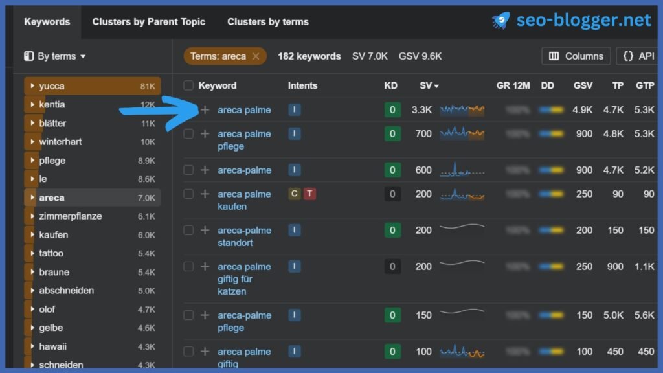Tick checkbox for 'areca palme giftig für katzen'
The width and height of the screenshot is (663, 373).
(x=188, y=266)
